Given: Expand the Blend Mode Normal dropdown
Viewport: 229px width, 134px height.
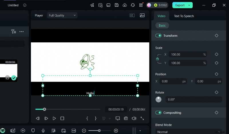Looking at the screenshot, I should pos(188,132).
